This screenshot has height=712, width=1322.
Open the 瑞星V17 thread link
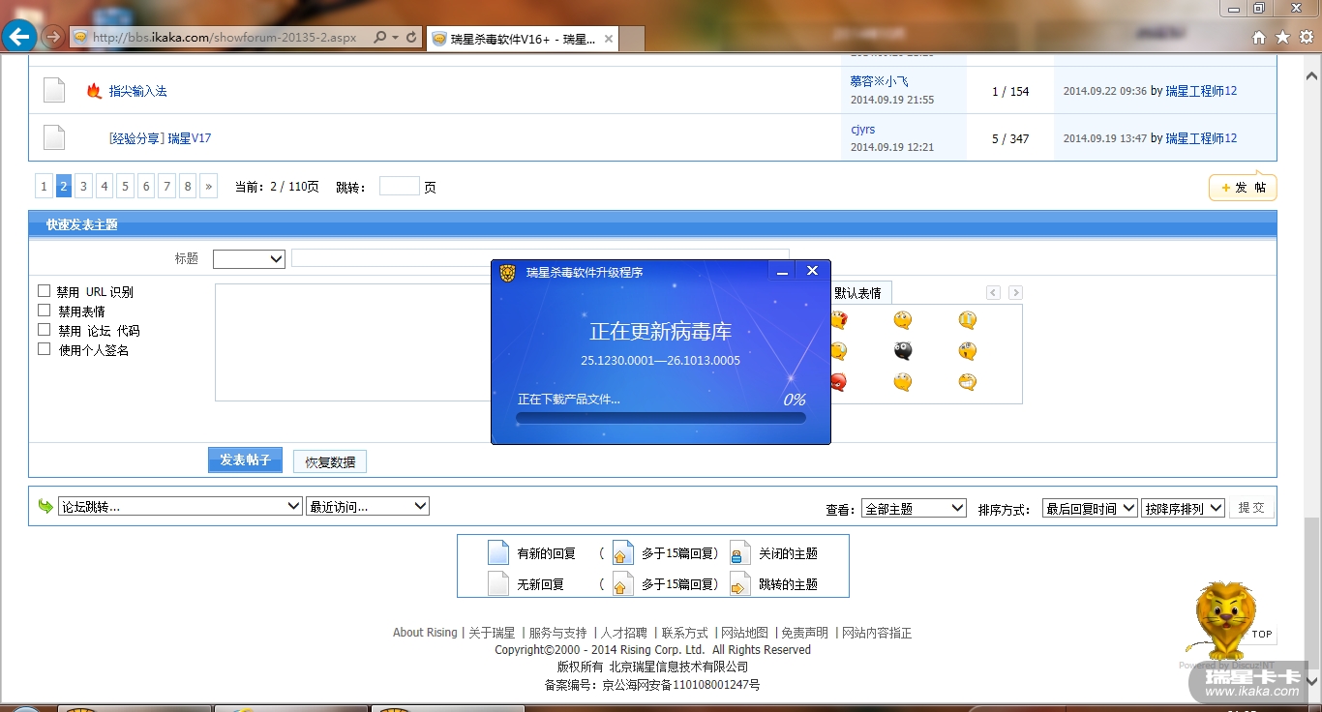tap(190, 138)
